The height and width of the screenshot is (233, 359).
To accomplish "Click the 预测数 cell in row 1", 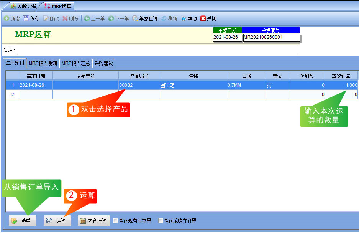I will [307, 85].
